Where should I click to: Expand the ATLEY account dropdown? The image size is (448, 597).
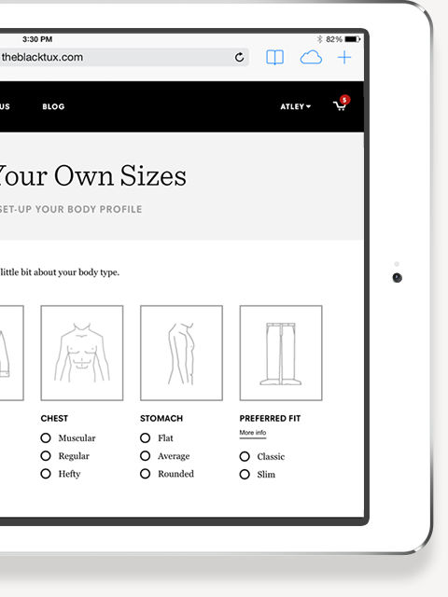click(x=296, y=106)
